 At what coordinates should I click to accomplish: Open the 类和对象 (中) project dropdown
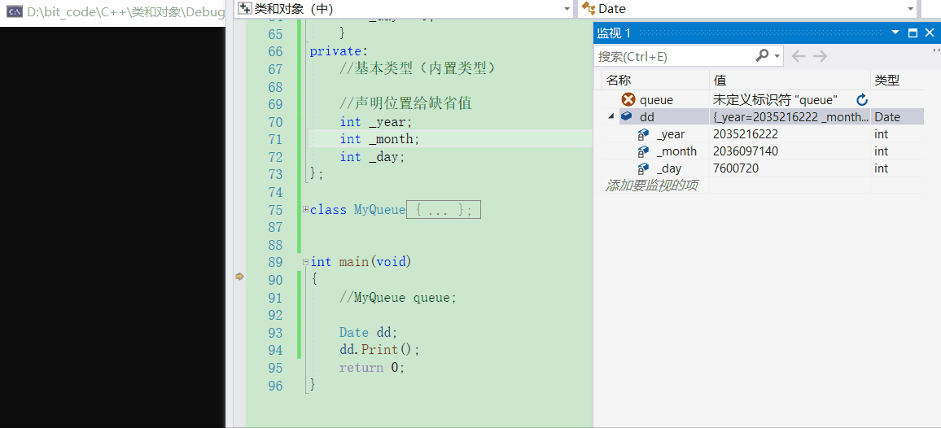(x=567, y=9)
